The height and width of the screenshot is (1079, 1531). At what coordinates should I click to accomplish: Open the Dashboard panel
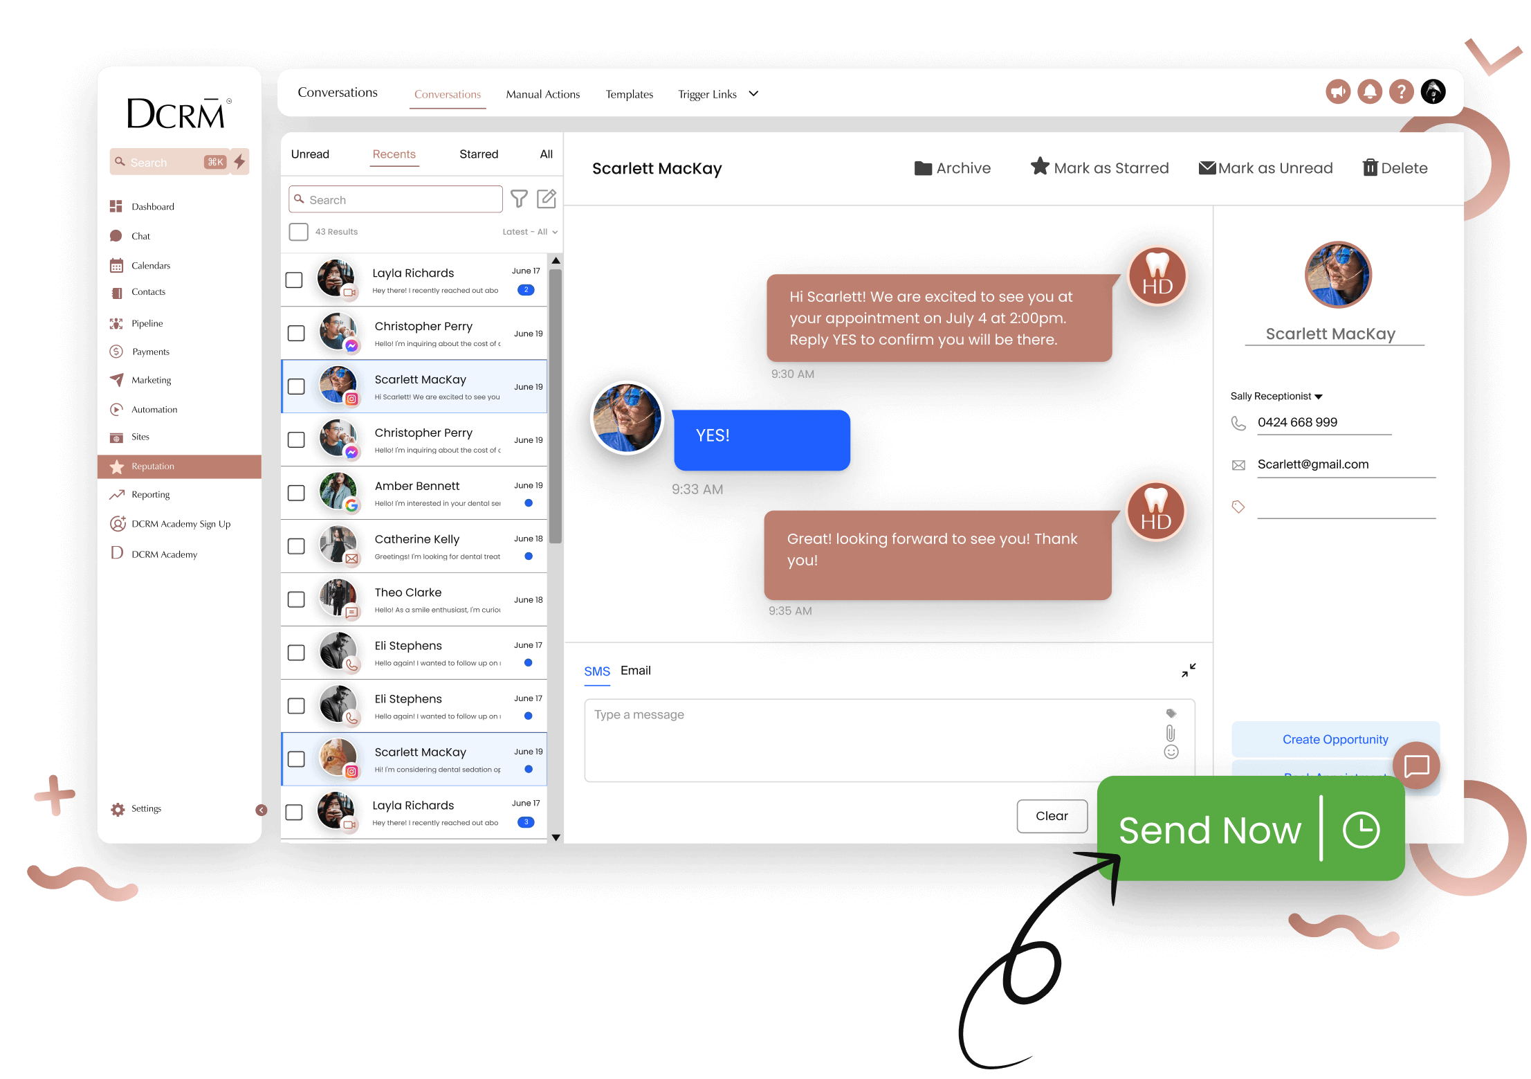153,207
